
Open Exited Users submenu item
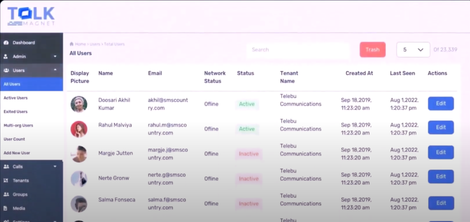coord(16,112)
